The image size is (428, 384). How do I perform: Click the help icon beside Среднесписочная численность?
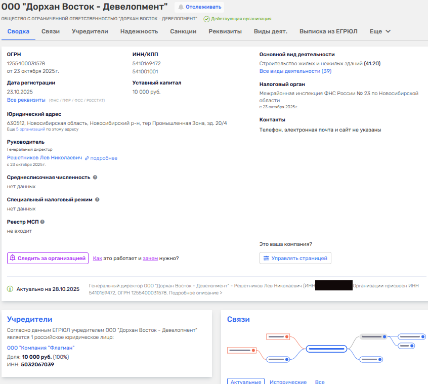coord(95,178)
